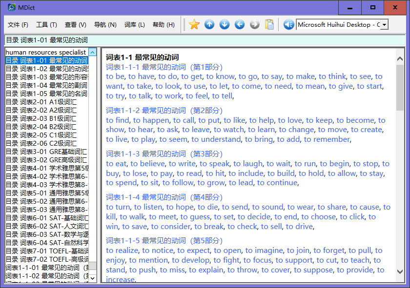
Task: Click the search input field
Action: click(46, 52)
